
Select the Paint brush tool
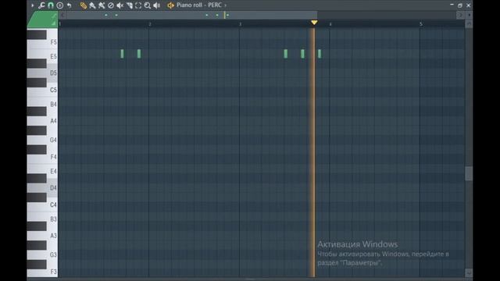tap(92, 5)
